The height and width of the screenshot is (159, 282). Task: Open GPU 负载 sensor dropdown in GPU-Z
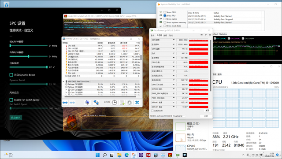(x=174, y=62)
